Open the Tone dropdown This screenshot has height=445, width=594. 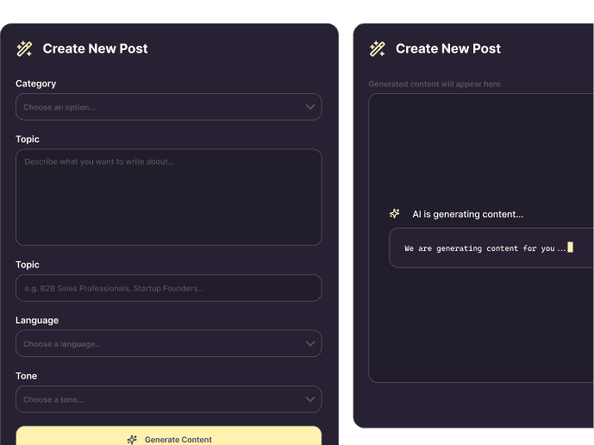tap(169, 399)
